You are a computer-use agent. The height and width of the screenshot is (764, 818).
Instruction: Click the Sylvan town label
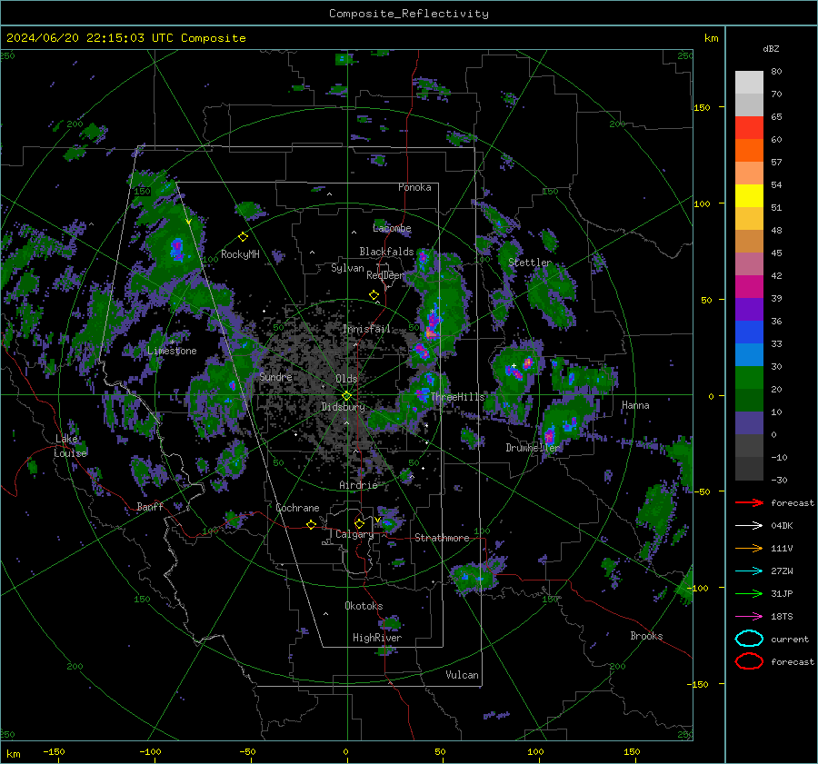click(x=347, y=268)
